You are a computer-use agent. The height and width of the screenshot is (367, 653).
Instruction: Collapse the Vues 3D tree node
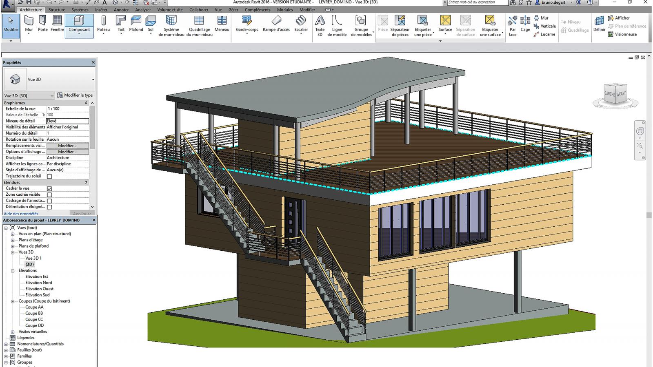pos(13,252)
